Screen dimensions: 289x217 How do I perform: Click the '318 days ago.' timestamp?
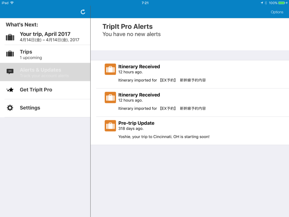[x=131, y=129]
